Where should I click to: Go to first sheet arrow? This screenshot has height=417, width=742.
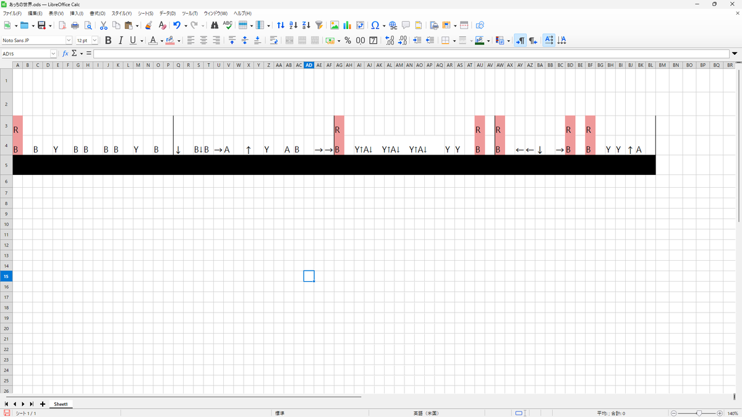6,404
